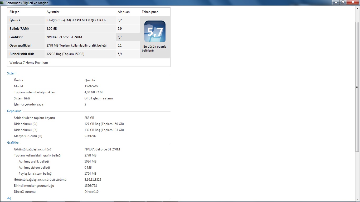Click the Sistem section heading

tap(12, 73)
